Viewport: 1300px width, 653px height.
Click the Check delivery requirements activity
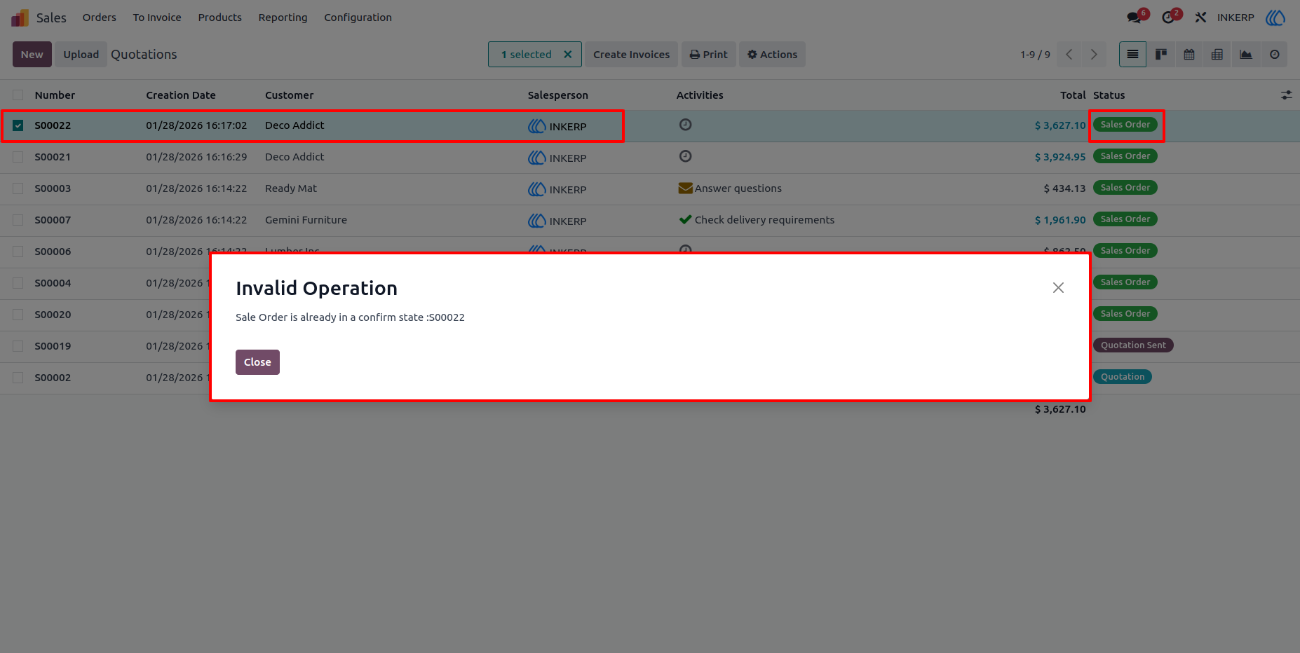(x=757, y=220)
